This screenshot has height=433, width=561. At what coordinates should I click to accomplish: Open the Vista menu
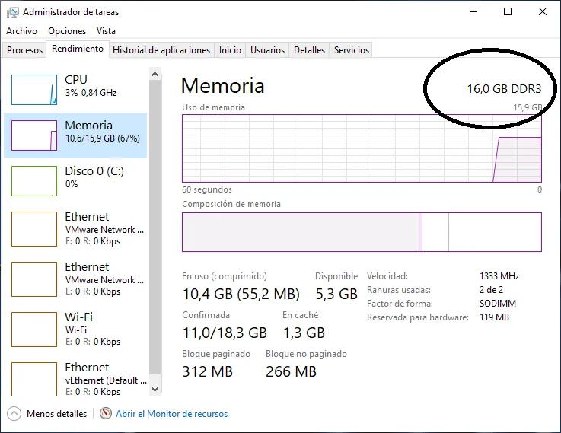(106, 31)
